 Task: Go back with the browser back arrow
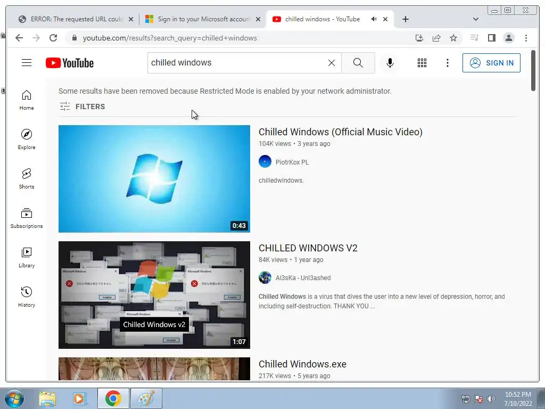19,38
